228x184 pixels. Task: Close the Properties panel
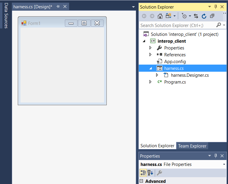(x=222, y=156)
